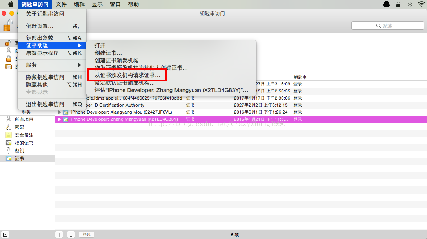
Task: Choose 隐藏其他 menu item
Action: [x=52, y=85]
